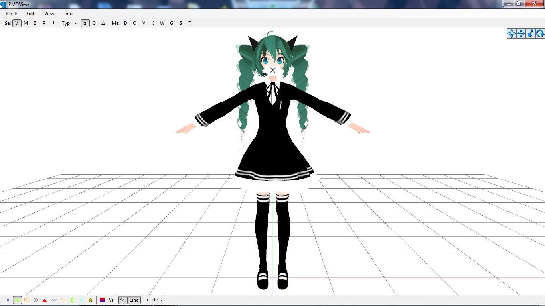
Task: Toggle the Vr button in bottom toolbar
Action: 111,300
